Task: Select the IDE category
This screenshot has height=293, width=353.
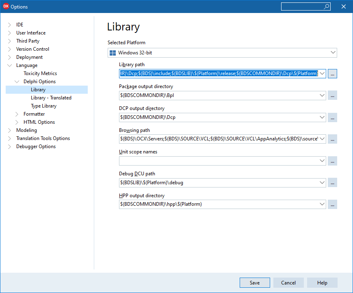Action: point(19,25)
